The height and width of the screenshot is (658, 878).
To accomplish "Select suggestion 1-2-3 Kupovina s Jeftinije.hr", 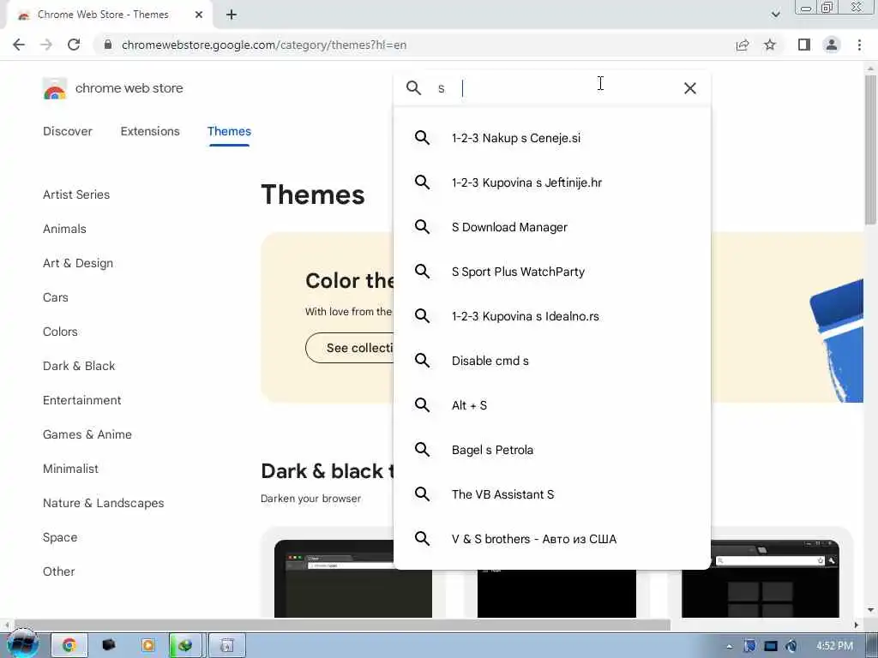I will [552, 182].
